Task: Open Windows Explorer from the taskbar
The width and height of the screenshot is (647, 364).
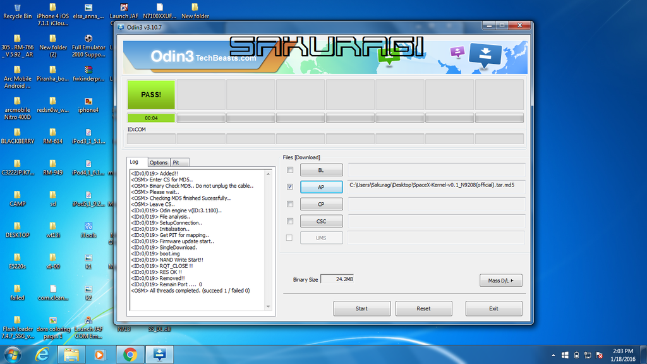Action: point(71,355)
